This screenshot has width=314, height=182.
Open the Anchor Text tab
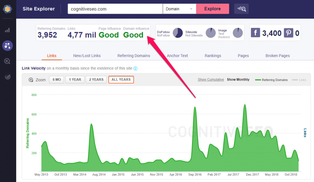(178, 56)
